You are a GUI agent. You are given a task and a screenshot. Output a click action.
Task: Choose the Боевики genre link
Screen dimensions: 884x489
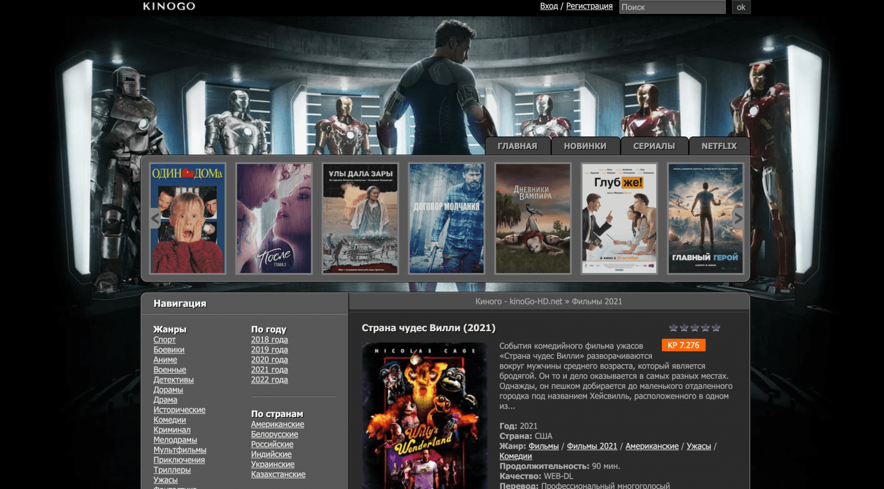point(169,350)
